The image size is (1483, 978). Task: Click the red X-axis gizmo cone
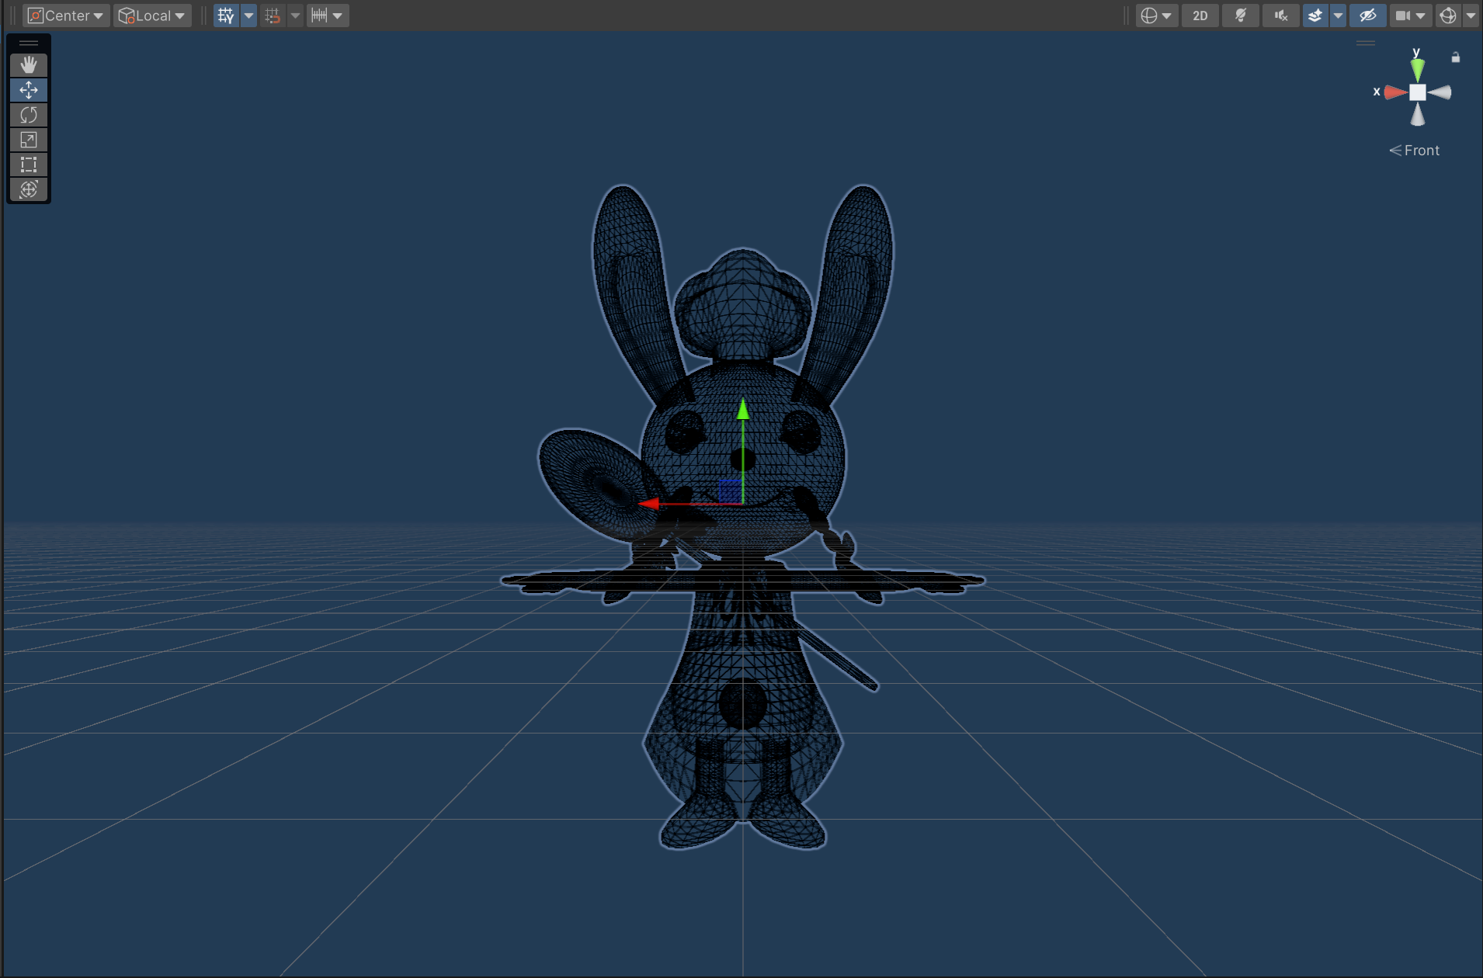[1395, 92]
